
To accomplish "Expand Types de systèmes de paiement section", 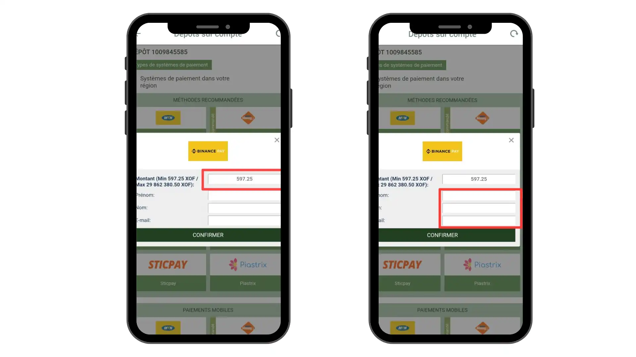I will tap(173, 64).
